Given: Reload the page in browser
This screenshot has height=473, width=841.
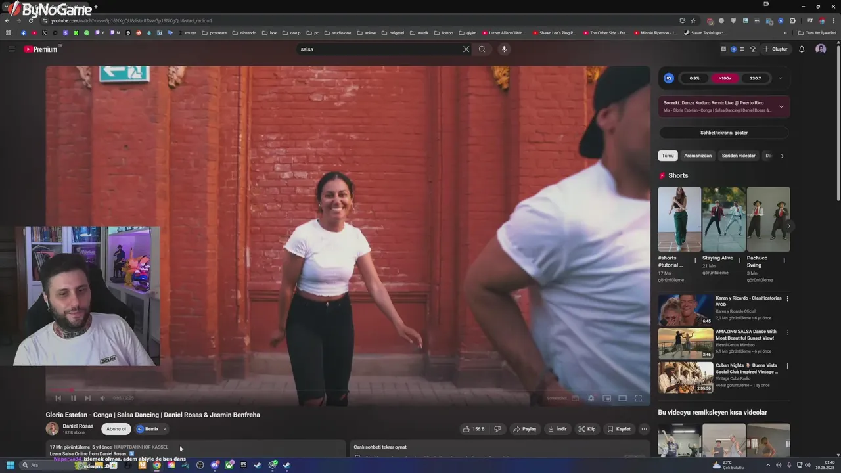Looking at the screenshot, I should pos(31,20).
